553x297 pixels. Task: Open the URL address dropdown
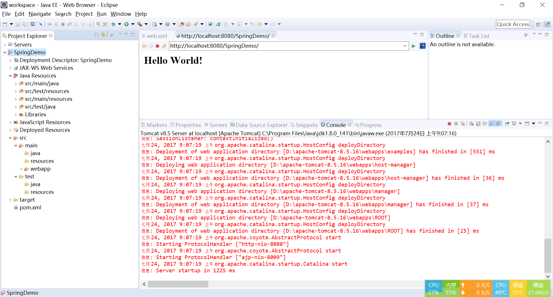tap(405, 46)
